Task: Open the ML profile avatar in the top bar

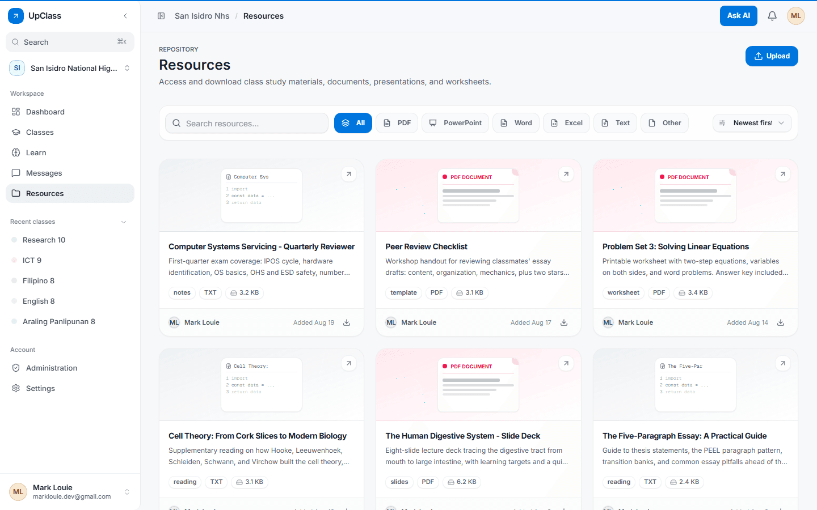Action: 796,16
